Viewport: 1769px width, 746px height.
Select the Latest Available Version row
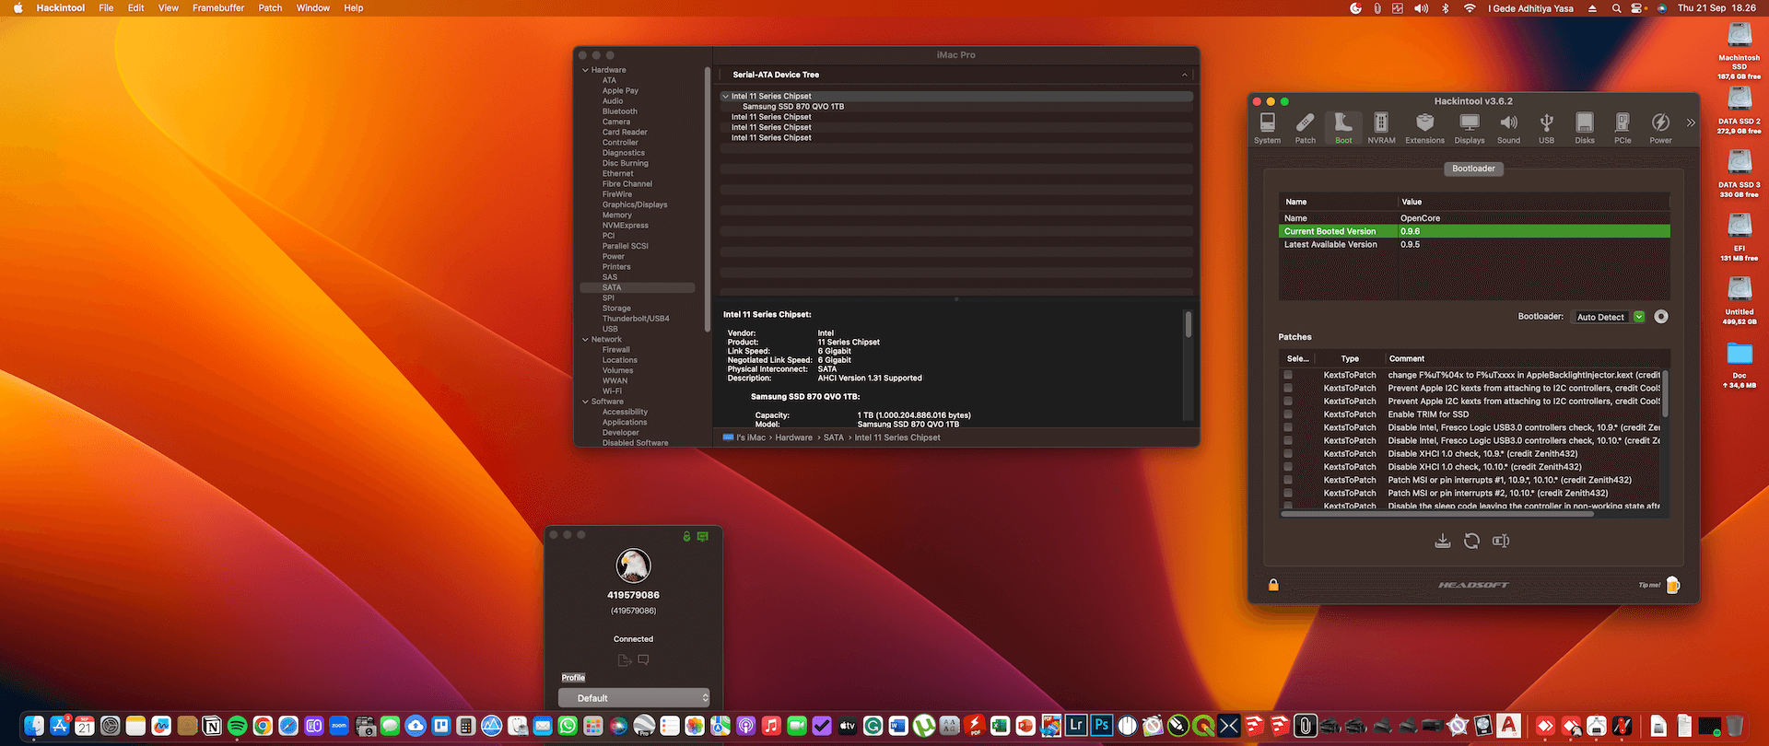pyautogui.click(x=1474, y=244)
